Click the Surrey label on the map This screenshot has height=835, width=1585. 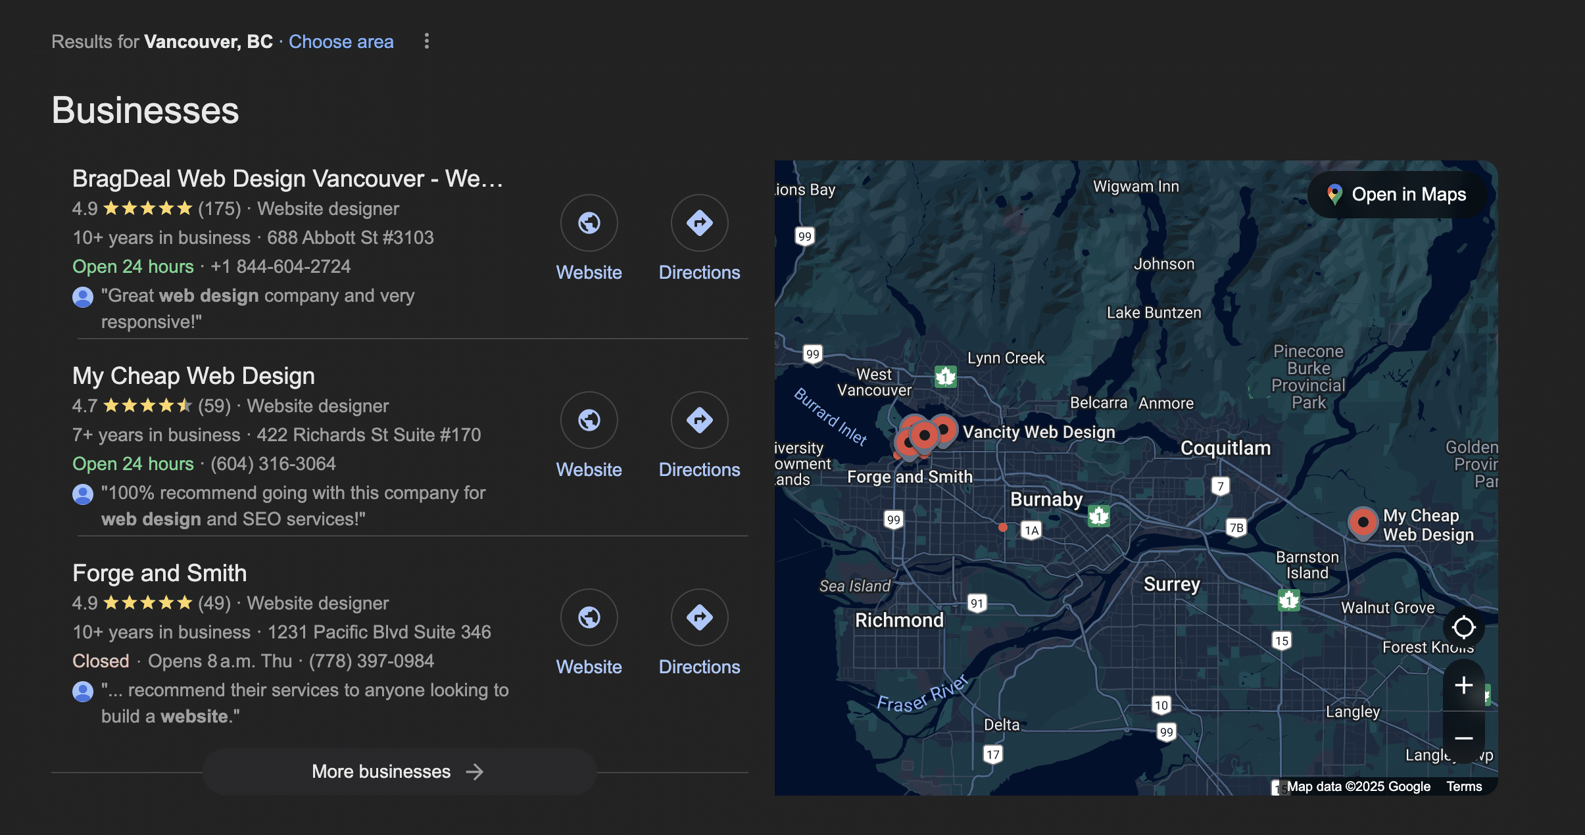tap(1172, 584)
